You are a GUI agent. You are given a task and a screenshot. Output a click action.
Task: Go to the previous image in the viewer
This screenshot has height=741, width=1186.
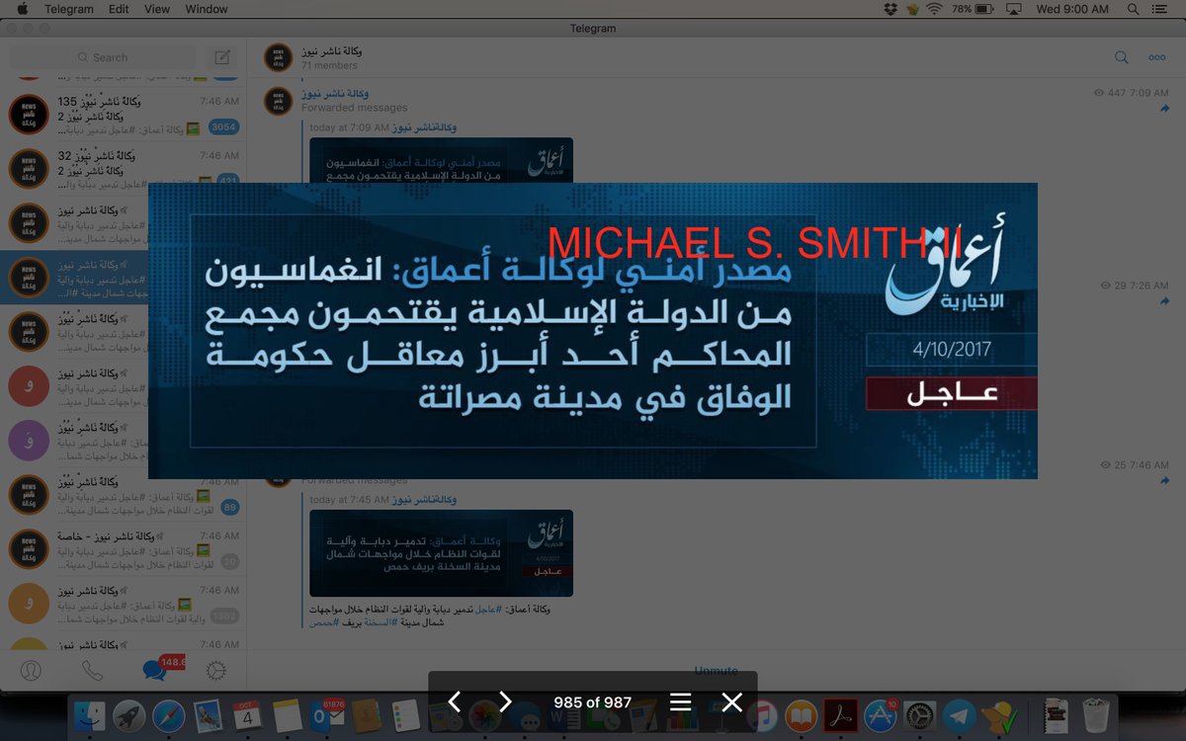click(455, 702)
